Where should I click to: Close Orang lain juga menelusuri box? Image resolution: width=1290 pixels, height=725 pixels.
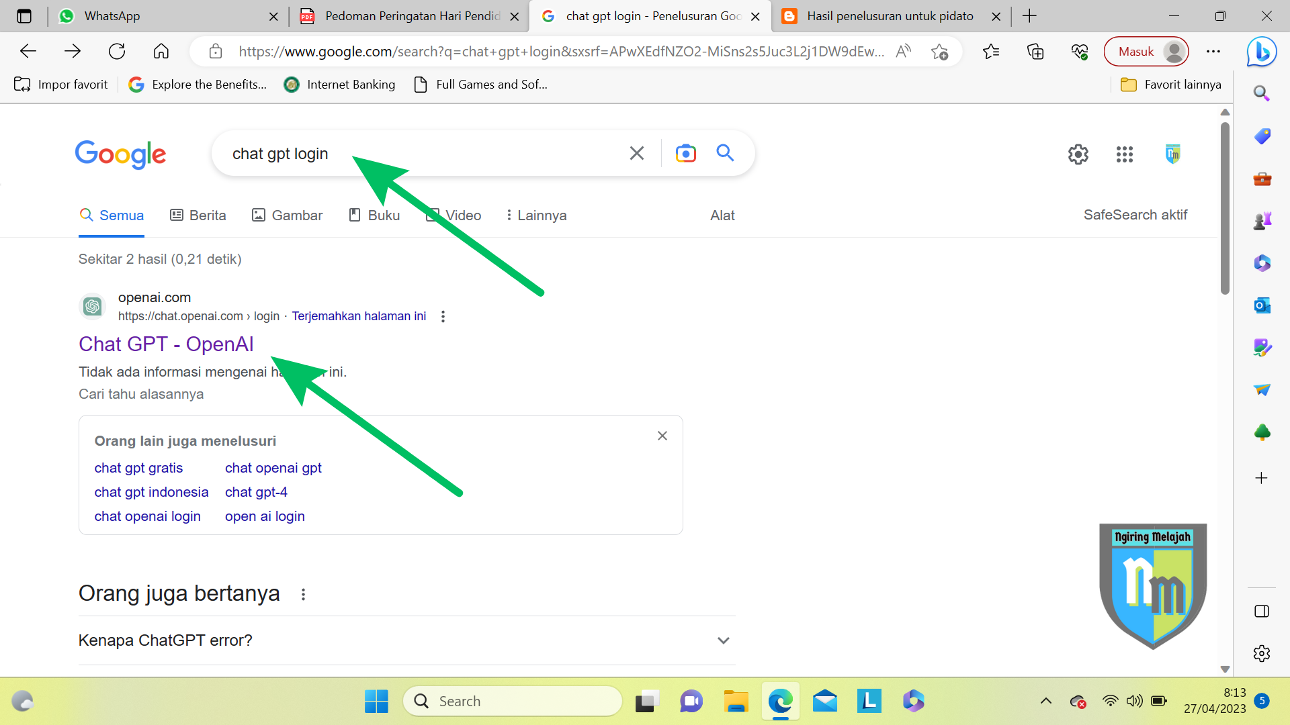(662, 436)
